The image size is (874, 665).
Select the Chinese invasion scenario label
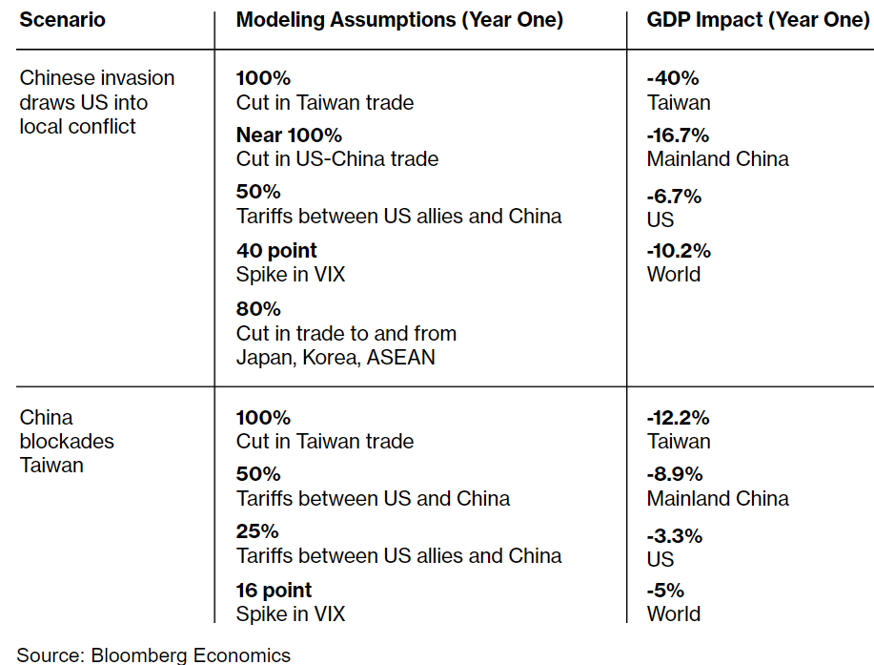tap(97, 102)
